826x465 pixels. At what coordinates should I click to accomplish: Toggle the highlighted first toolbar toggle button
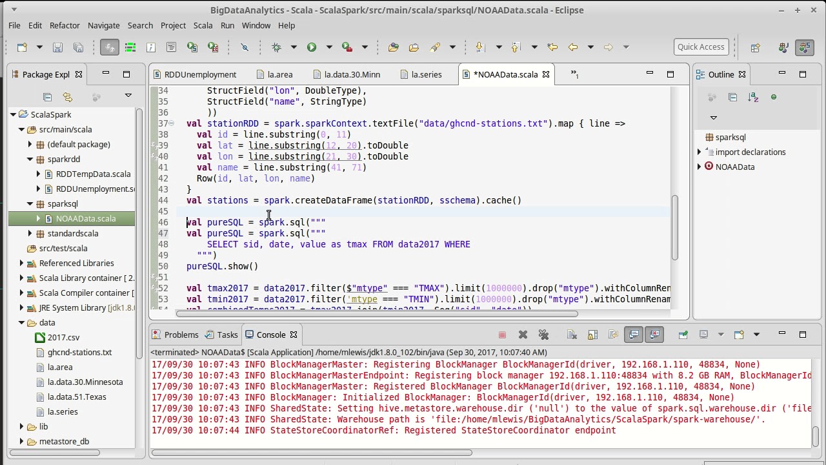pos(110,47)
